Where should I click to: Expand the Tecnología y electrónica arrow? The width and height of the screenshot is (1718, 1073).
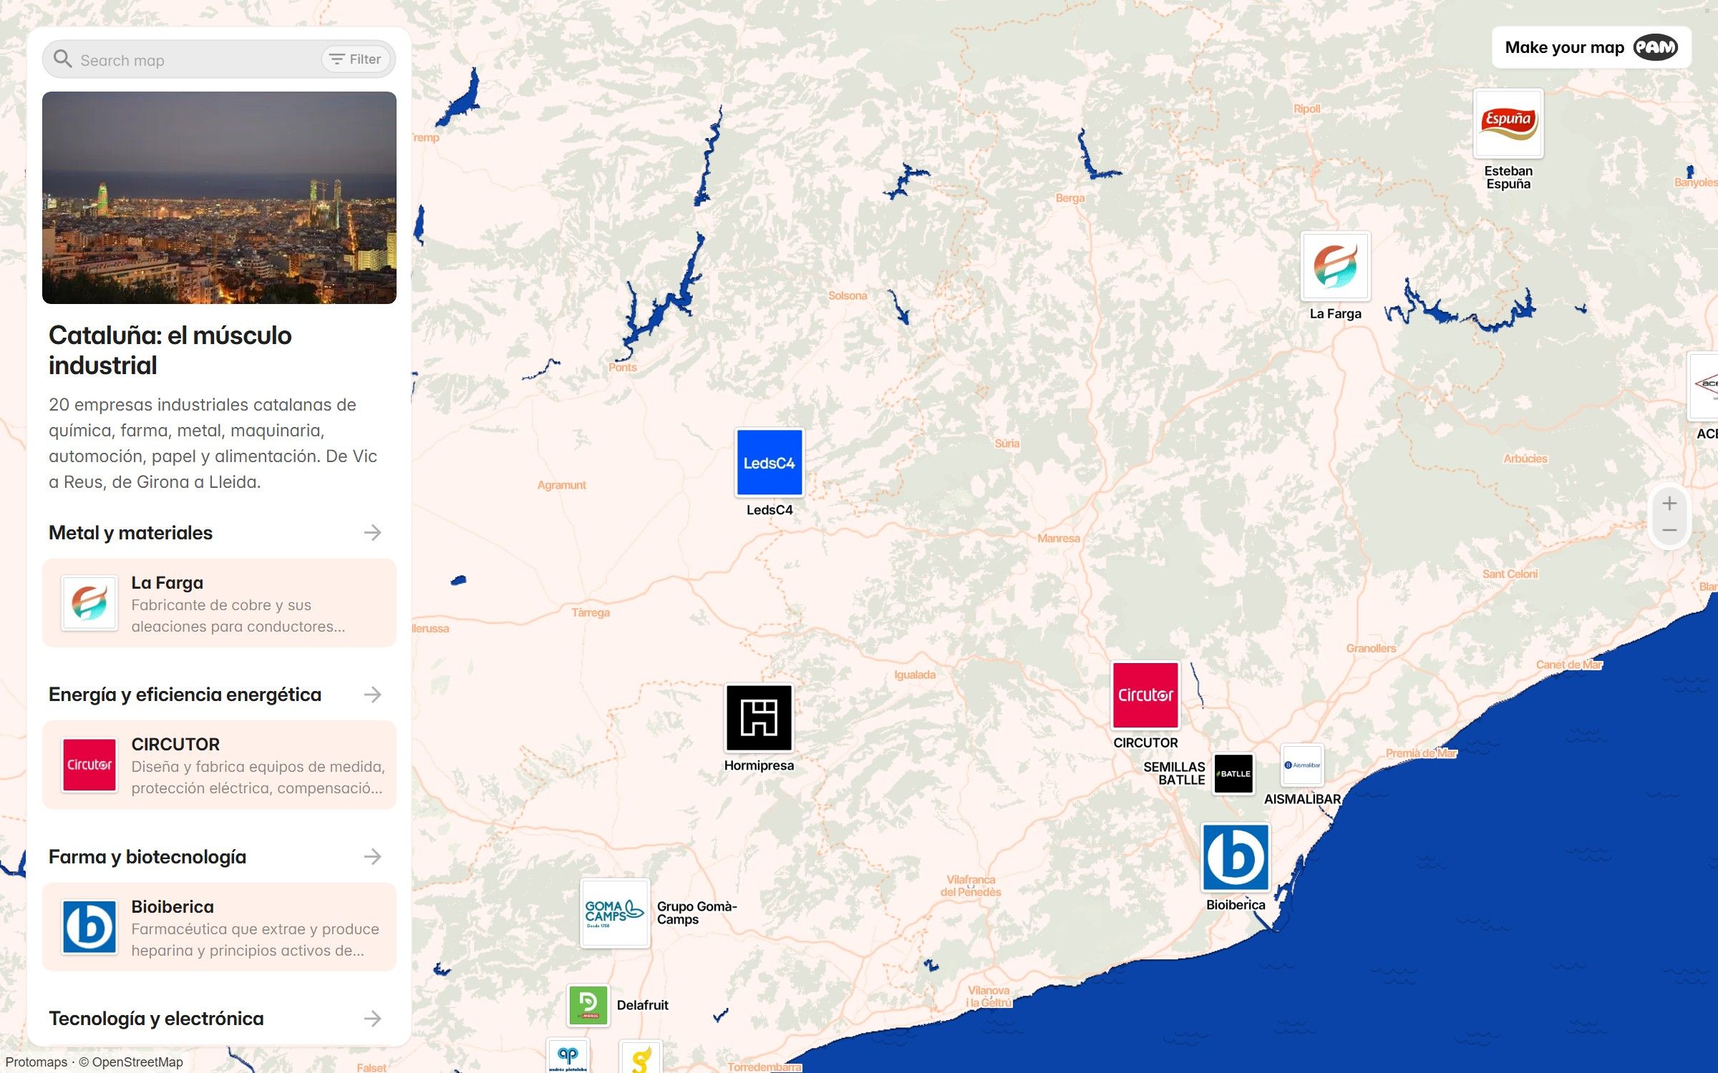click(x=372, y=1019)
